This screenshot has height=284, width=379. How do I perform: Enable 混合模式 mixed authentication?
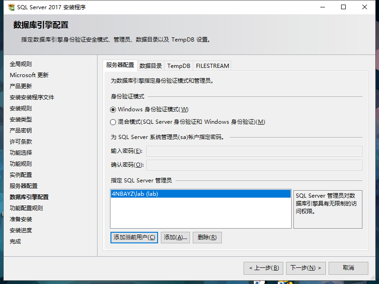112,121
